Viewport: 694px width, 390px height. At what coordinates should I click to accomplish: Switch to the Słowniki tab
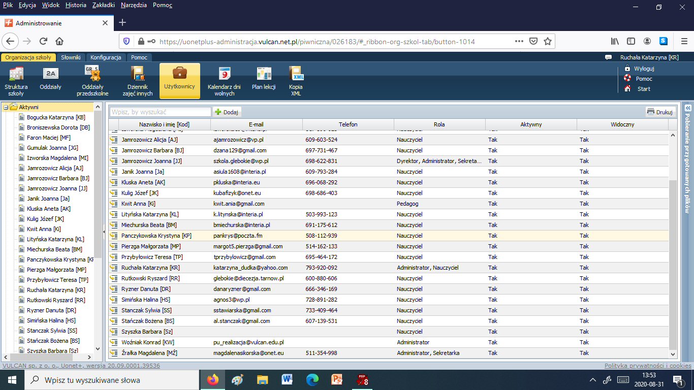pos(71,57)
